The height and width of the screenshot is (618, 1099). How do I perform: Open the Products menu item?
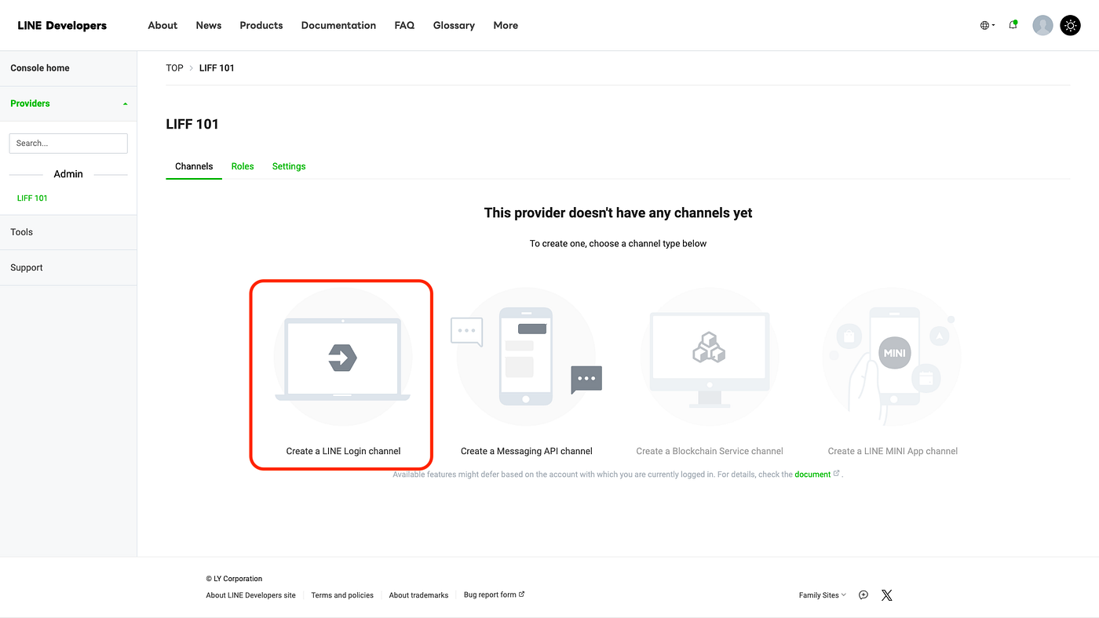click(x=261, y=25)
